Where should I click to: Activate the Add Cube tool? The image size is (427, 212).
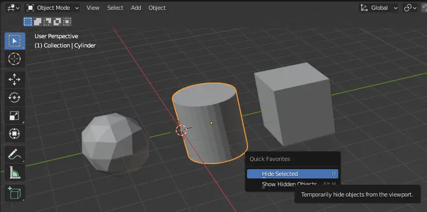tap(15, 193)
